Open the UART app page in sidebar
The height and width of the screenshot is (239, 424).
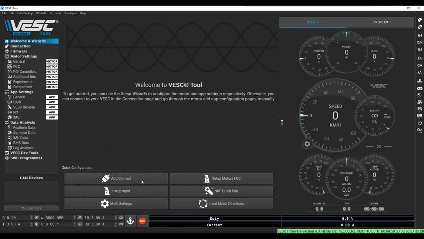(x=31, y=102)
